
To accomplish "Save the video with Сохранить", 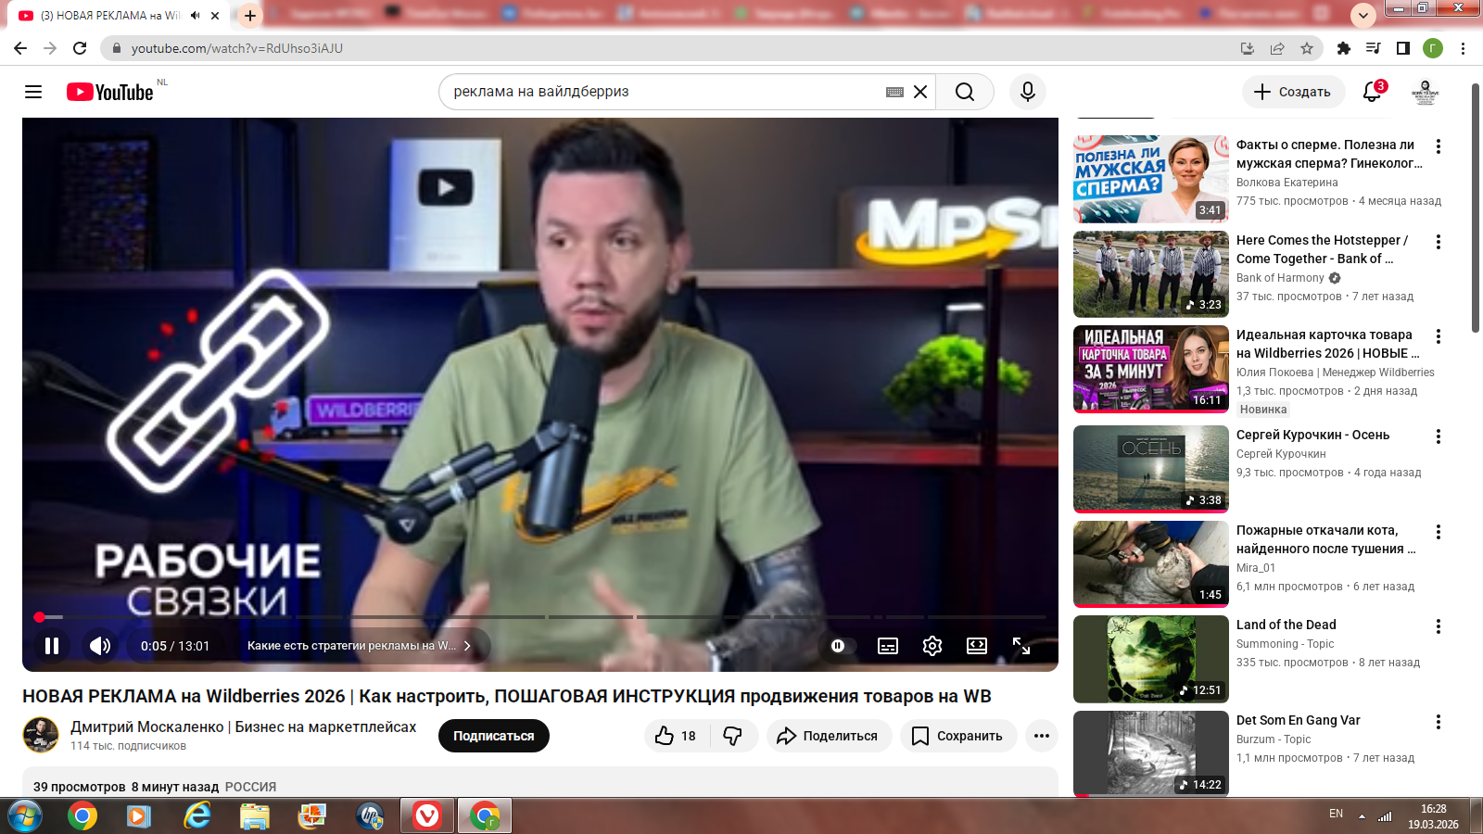I will point(958,736).
